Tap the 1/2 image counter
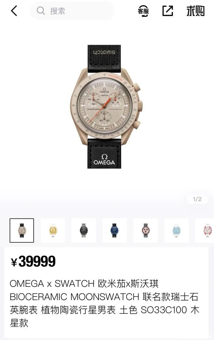 (x=197, y=199)
